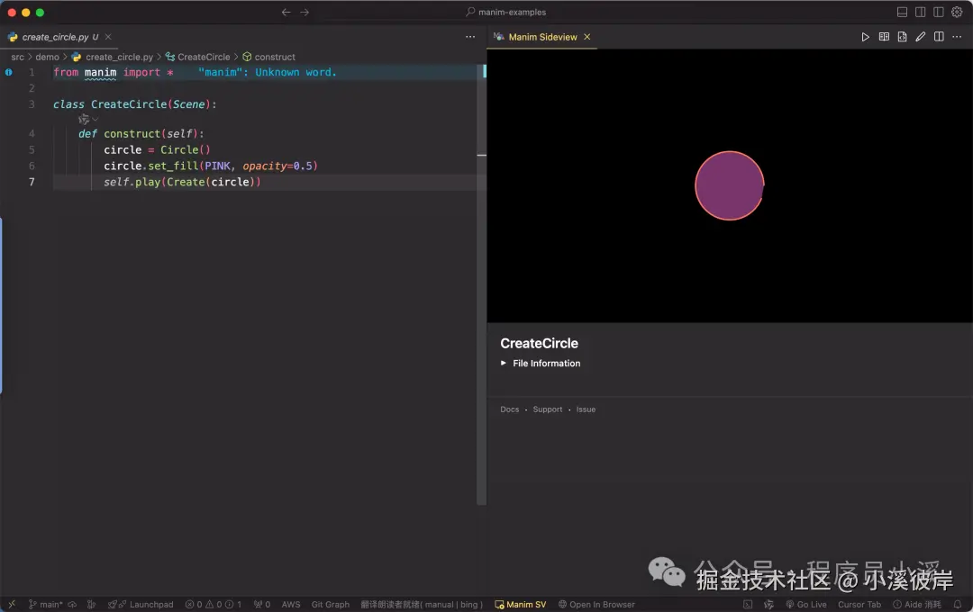
Task: Click the create_circle.py breadcrumb
Action: tap(119, 57)
